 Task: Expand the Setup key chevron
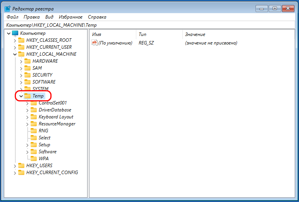(27, 145)
